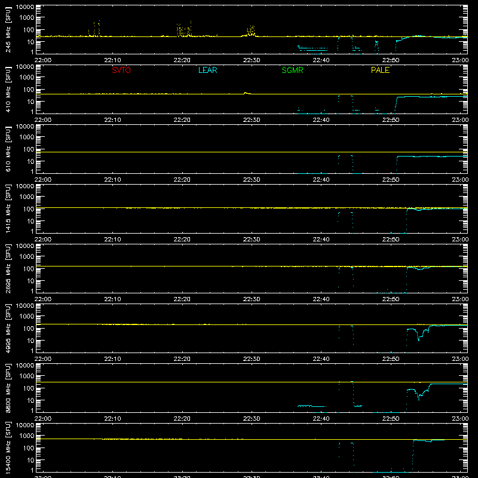Click the 22:30 tick under the 610 MHz panel
478x478 pixels.
coord(252,180)
